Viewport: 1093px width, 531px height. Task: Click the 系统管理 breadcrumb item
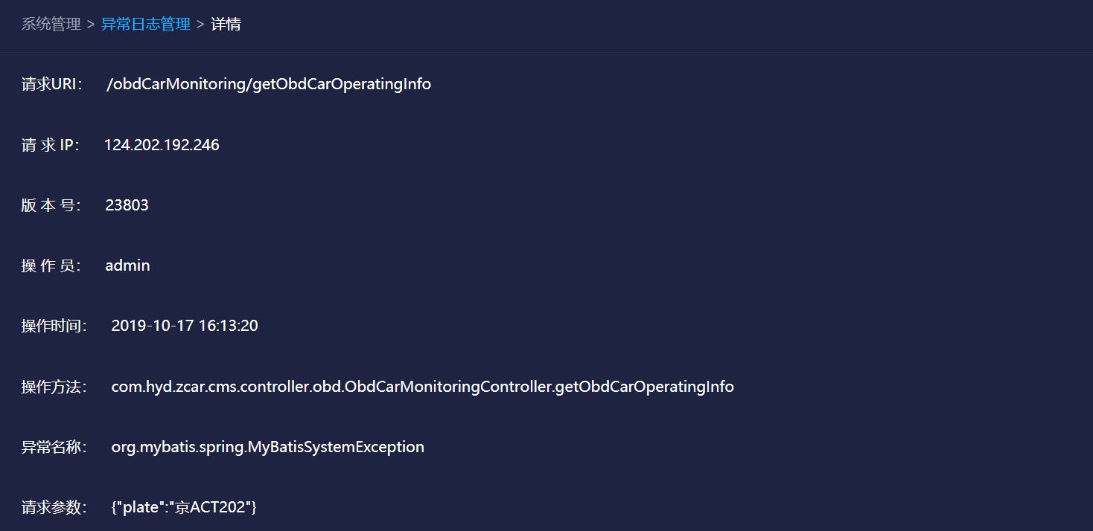pyautogui.click(x=49, y=23)
